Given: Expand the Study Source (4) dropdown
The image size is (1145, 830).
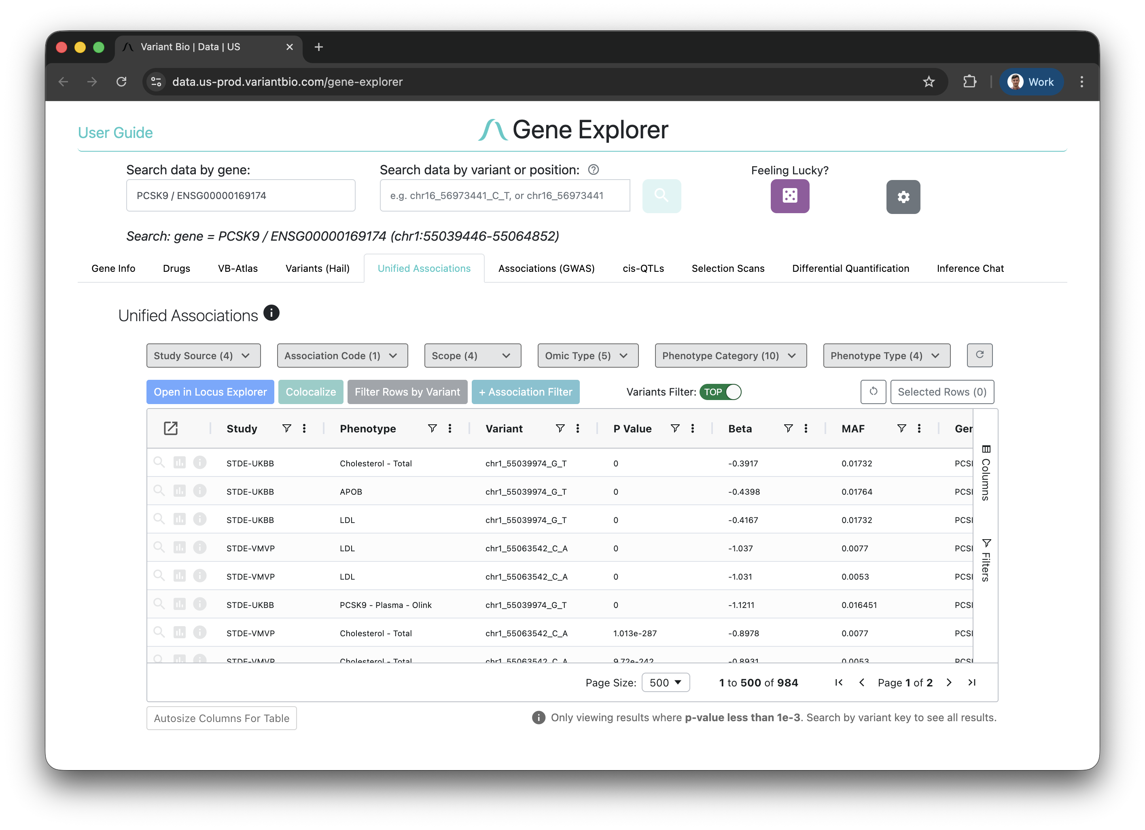Looking at the screenshot, I should point(203,355).
